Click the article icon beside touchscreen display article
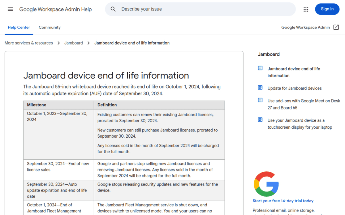This screenshot has height=215, width=345. pos(260,120)
